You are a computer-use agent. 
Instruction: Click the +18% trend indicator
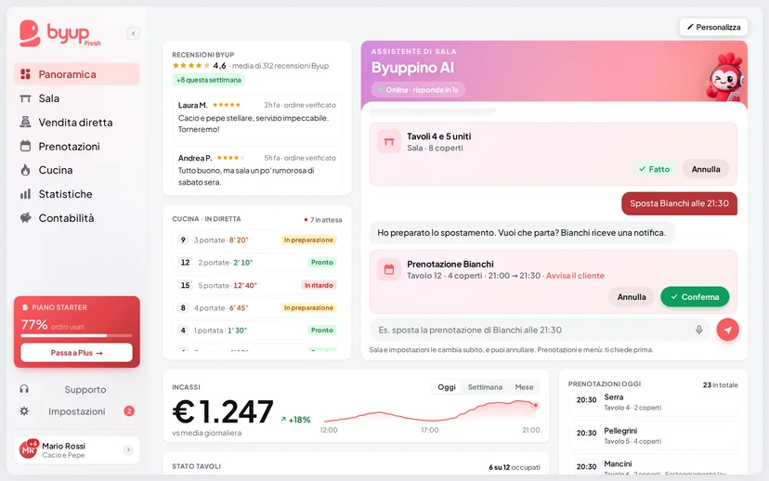click(295, 420)
